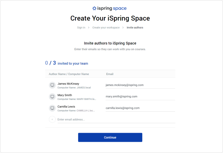
Task: Click the Camilla Lewis author name
Action: (66, 106)
